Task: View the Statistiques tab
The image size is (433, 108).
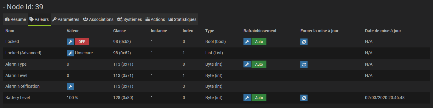Action: pos(182,19)
